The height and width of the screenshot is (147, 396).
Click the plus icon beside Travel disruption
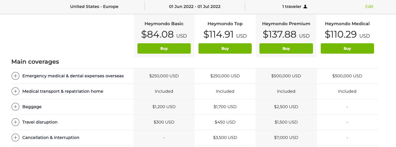tap(15, 122)
